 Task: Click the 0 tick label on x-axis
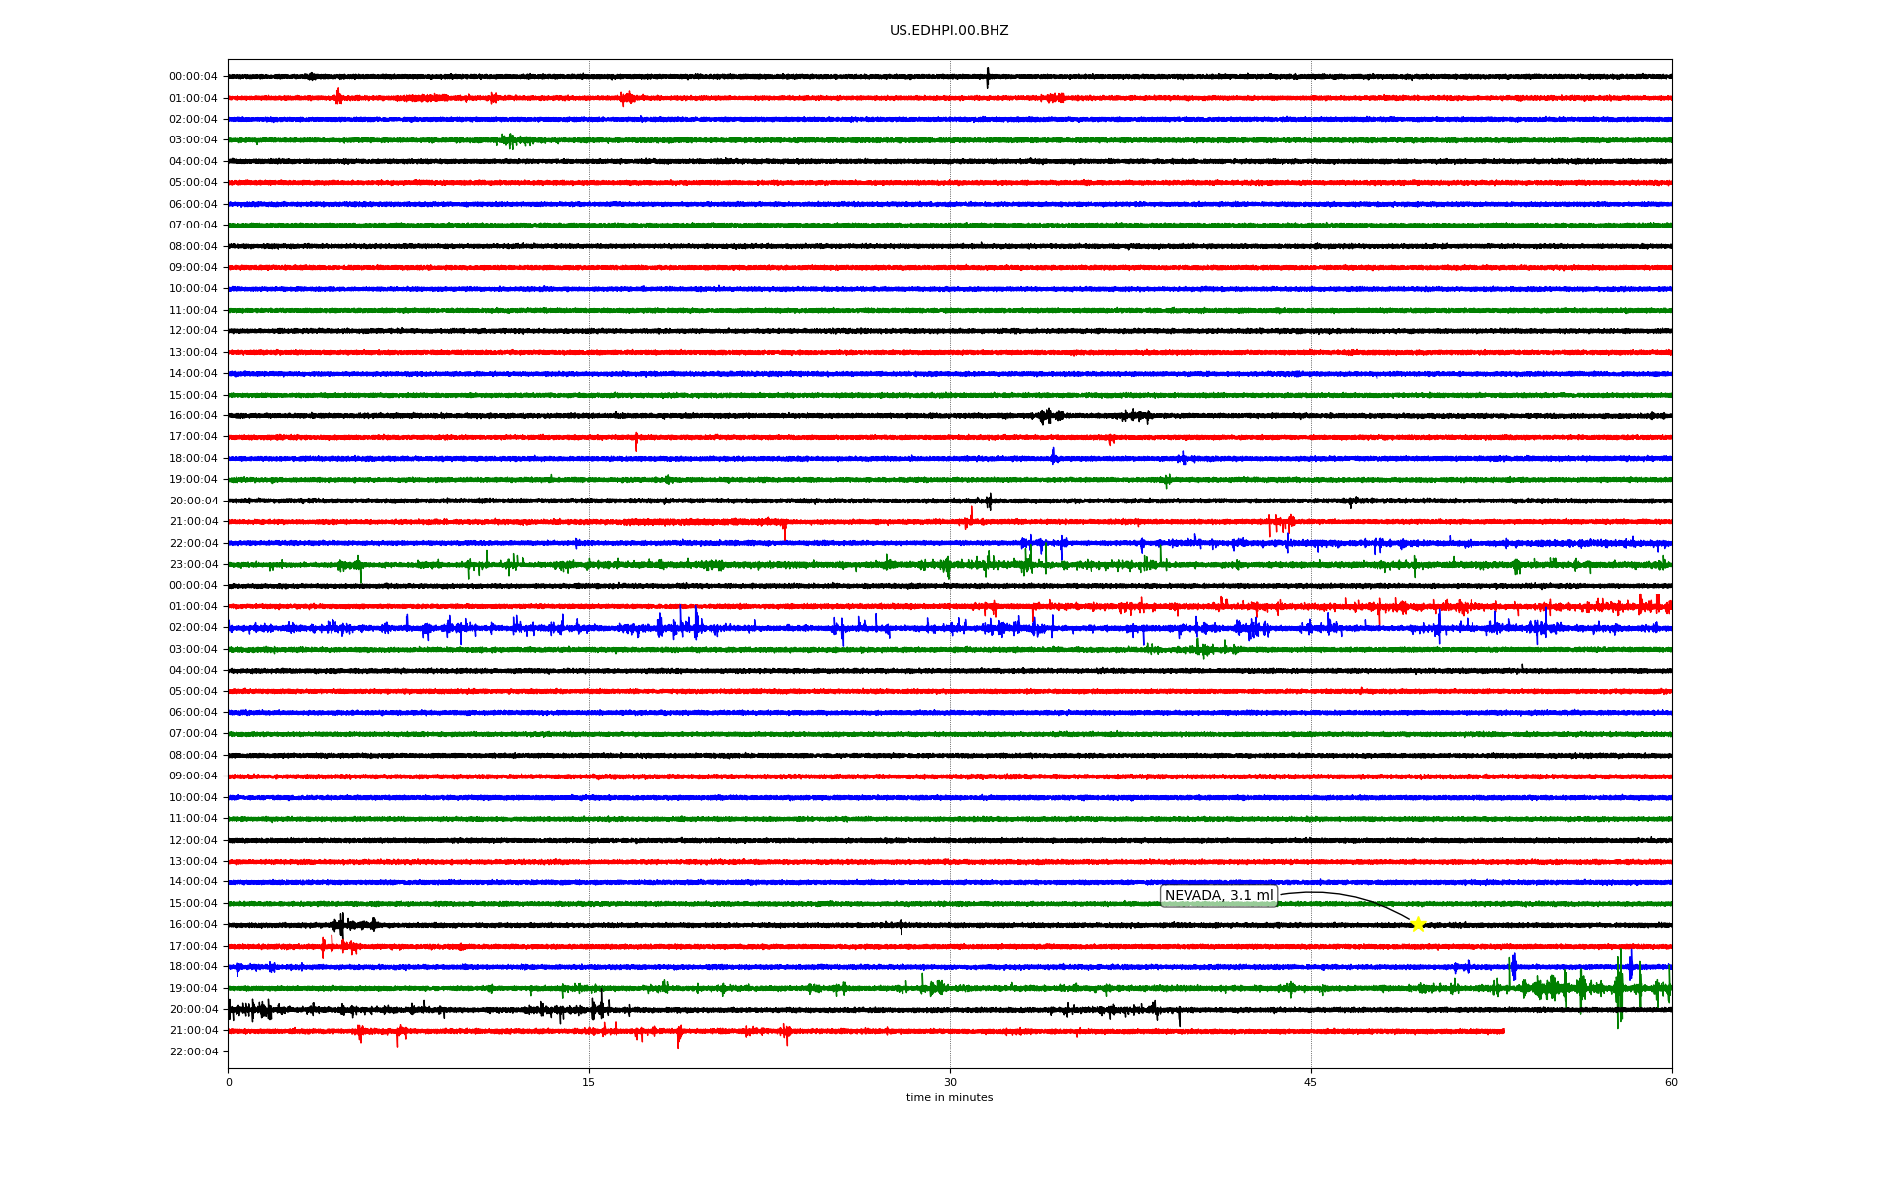[229, 1082]
